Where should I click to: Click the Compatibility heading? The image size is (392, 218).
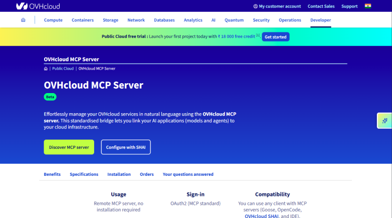[x=272, y=194]
